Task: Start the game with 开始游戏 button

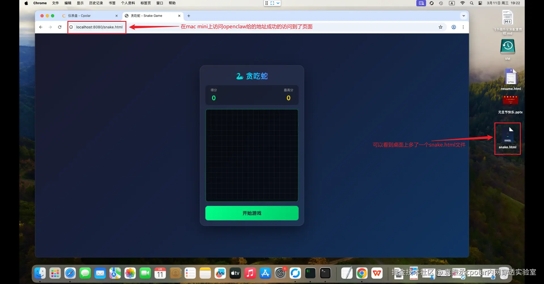Action: pos(252,213)
